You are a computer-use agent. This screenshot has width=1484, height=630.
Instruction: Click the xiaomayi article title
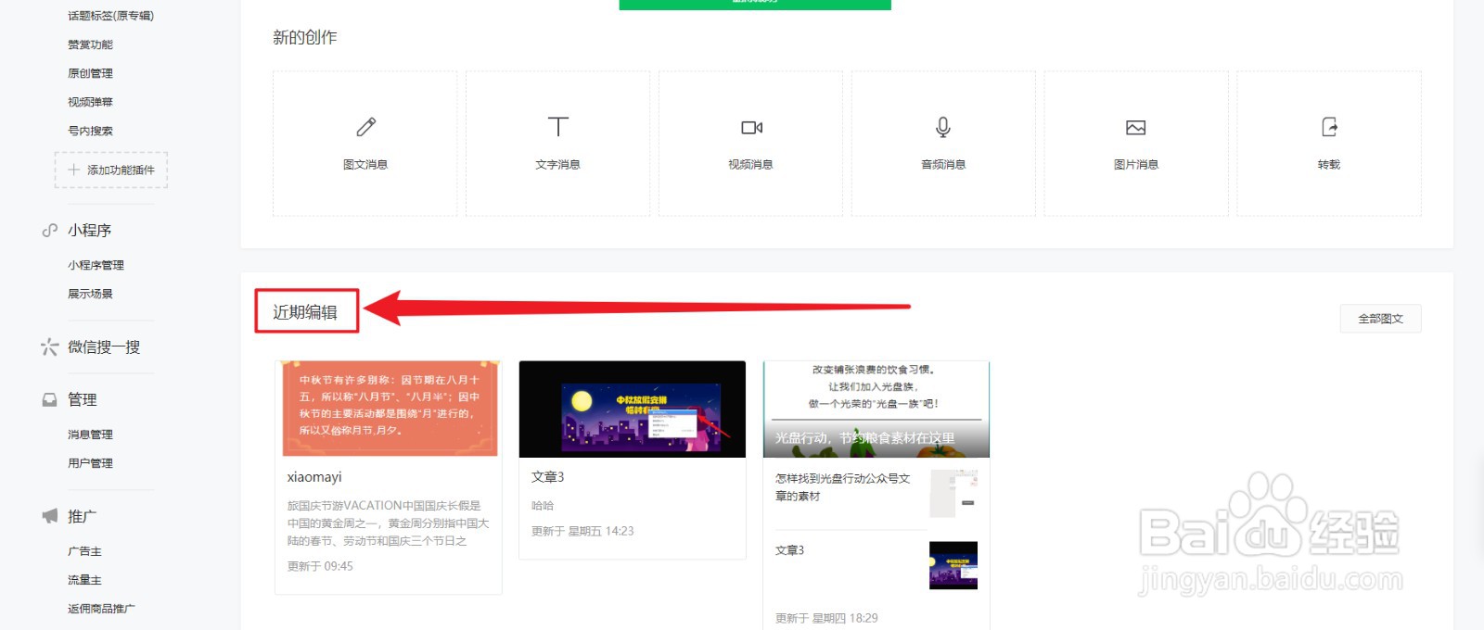[x=314, y=477]
